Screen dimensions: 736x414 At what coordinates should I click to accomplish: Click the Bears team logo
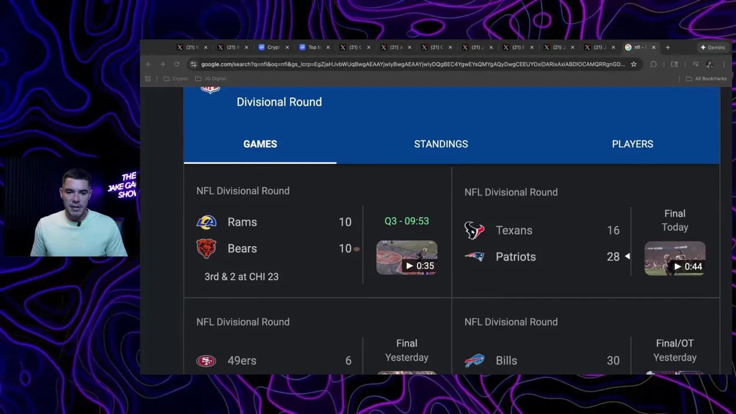click(x=206, y=248)
